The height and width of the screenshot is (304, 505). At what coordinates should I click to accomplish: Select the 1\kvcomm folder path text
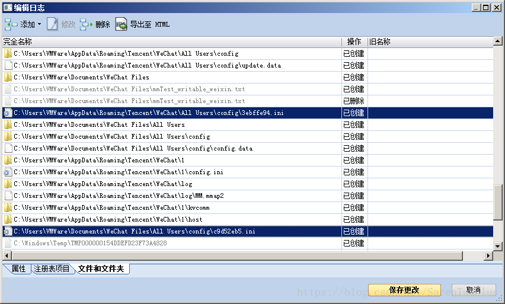click(x=111, y=208)
